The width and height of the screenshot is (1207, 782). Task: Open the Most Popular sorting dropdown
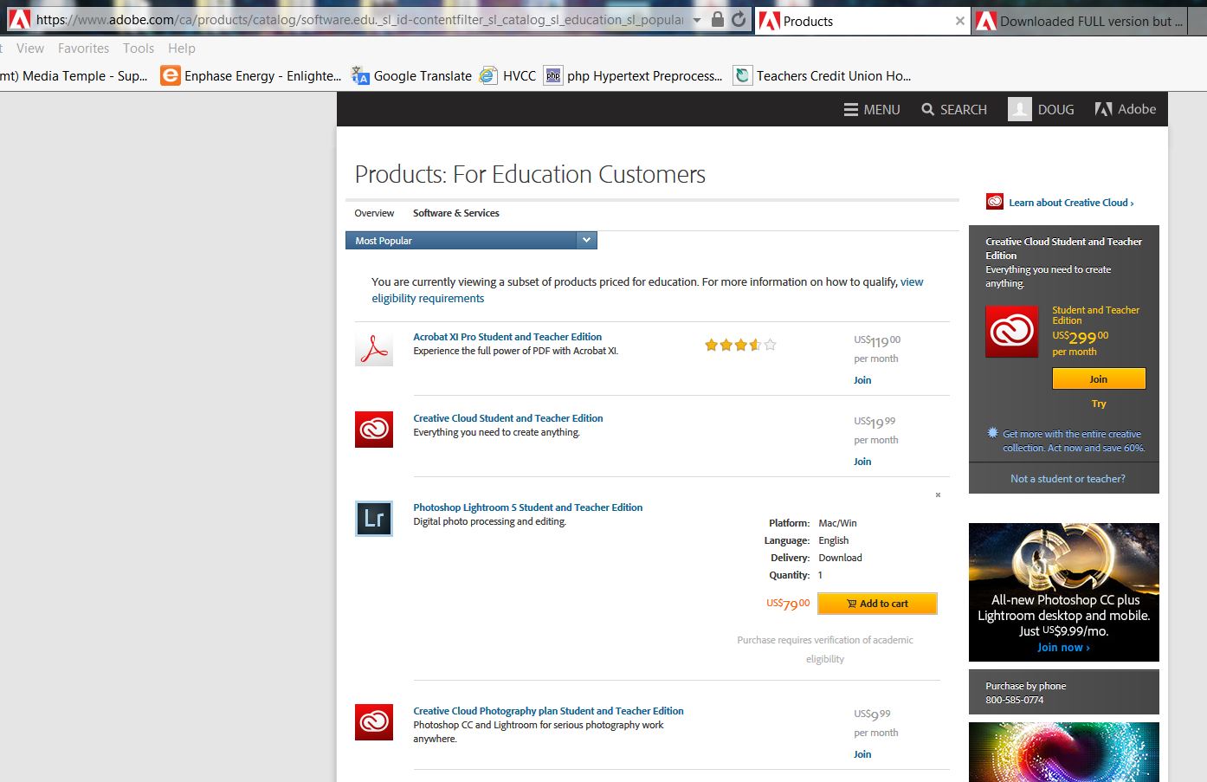585,240
